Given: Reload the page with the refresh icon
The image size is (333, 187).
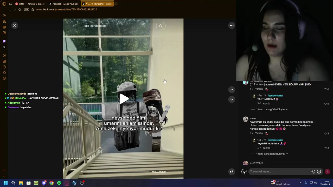Looking at the screenshot, I should (x=20, y=10).
